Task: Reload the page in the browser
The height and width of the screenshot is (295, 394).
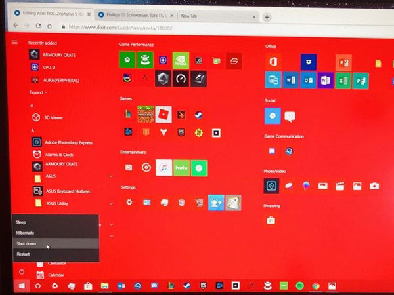Action: click(x=38, y=26)
